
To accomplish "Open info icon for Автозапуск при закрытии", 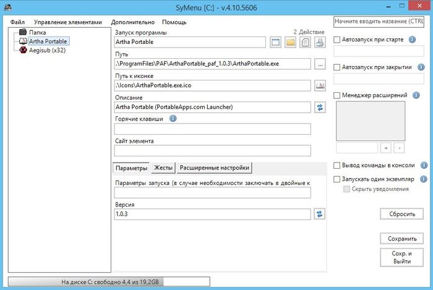I will pos(421,67).
